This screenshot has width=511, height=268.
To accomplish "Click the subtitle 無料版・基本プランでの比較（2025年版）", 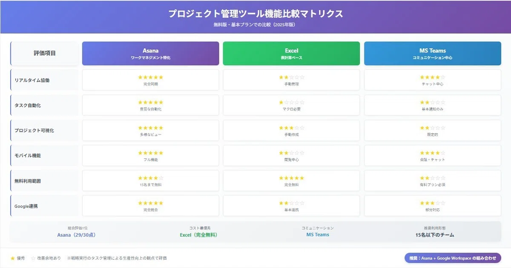I will click(x=255, y=25).
